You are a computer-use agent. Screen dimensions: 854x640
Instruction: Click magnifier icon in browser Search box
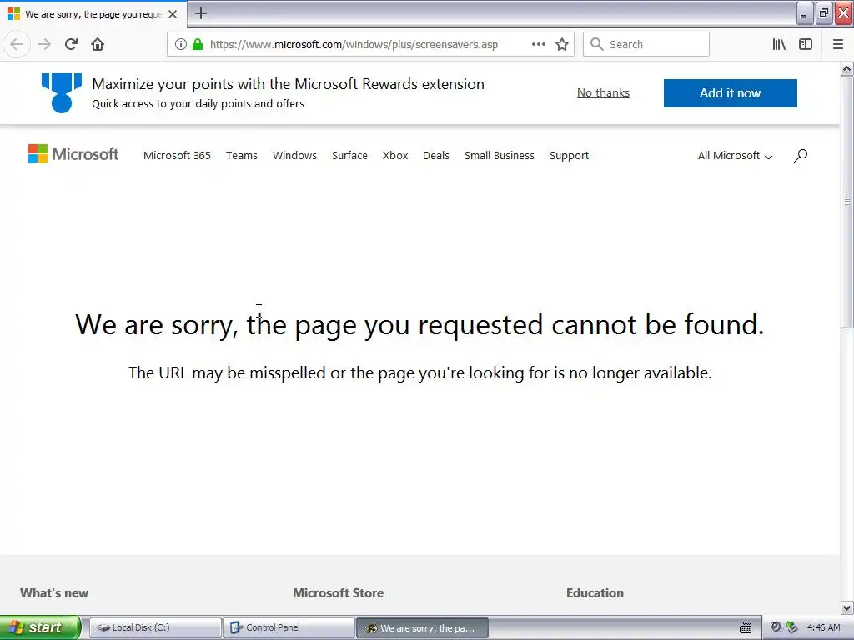tap(597, 44)
